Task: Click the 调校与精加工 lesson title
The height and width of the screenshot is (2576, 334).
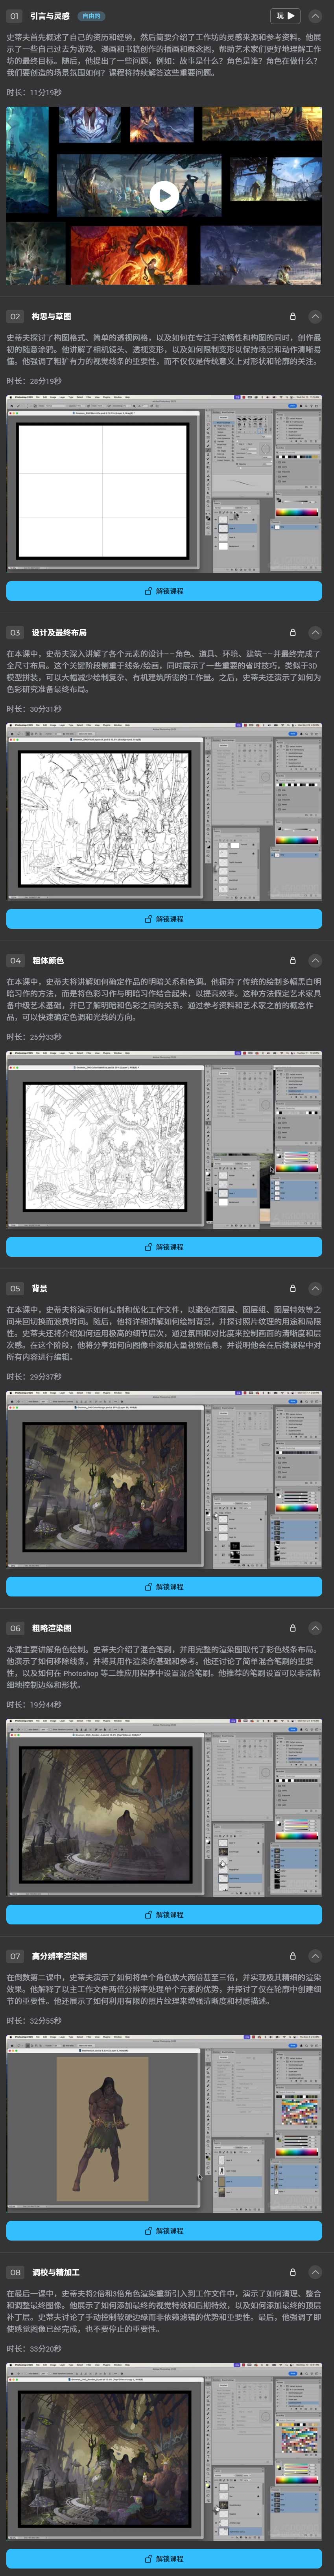Action: tap(55, 2272)
